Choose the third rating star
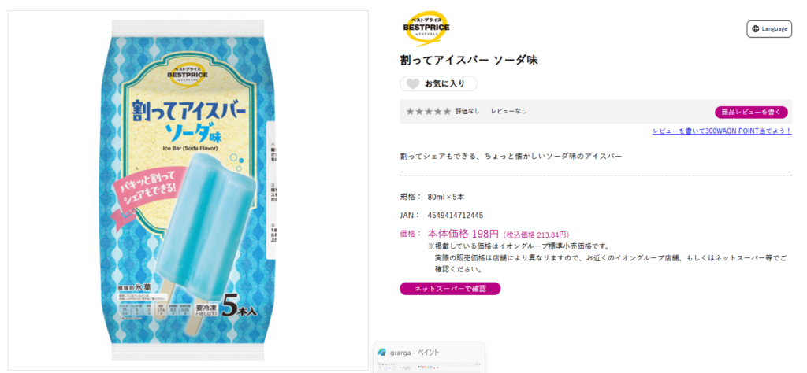 pos(429,112)
